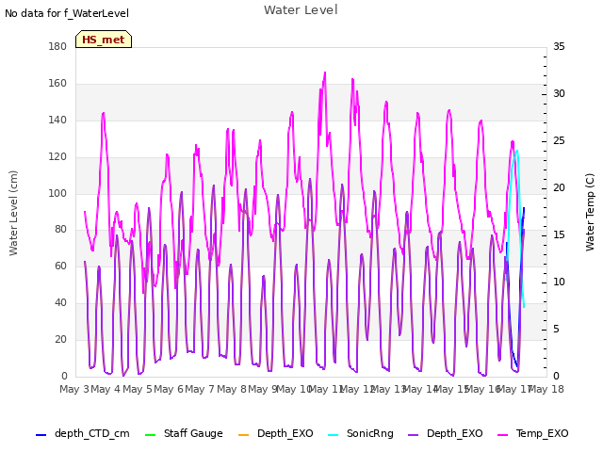Image resolution: width=603 pixels, height=452 pixels.
Task: Click the Water Temp (C) axis label
Action: [590, 212]
